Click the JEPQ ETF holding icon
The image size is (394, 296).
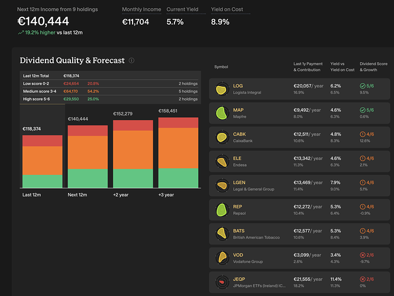221,282
